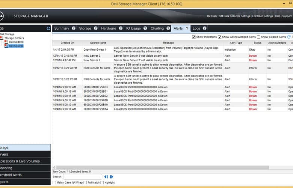Sort alerts by Created On column

pyautogui.click(x=68, y=43)
